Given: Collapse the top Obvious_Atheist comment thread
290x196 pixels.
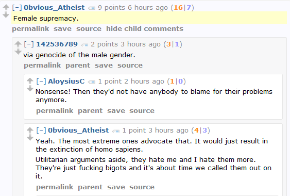Looking at the screenshot, I should tap(17, 7).
